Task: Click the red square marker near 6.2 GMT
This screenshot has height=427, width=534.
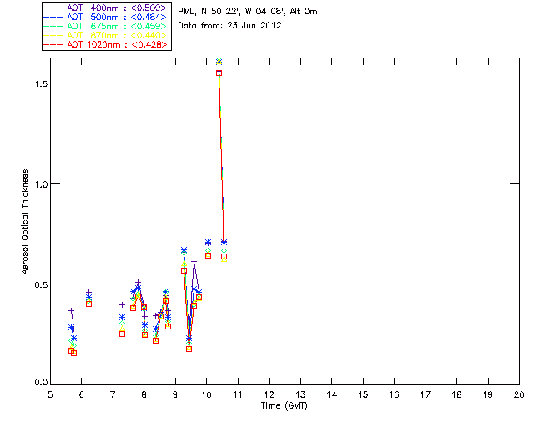Action: (x=89, y=304)
